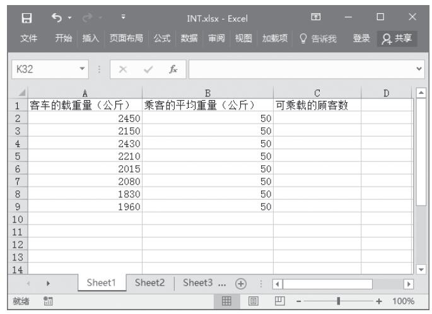Click the zoom out minus icon

coord(298,301)
